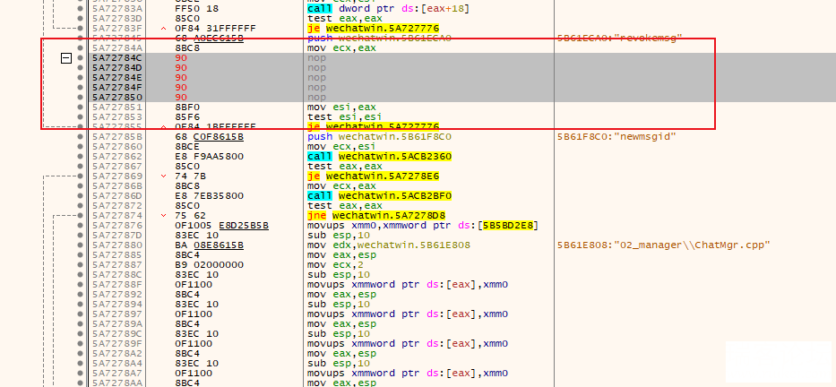Click opcode bytes 68 C0F8615B

pos(209,136)
